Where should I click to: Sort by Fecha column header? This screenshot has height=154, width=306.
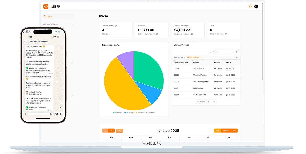coord(229,62)
